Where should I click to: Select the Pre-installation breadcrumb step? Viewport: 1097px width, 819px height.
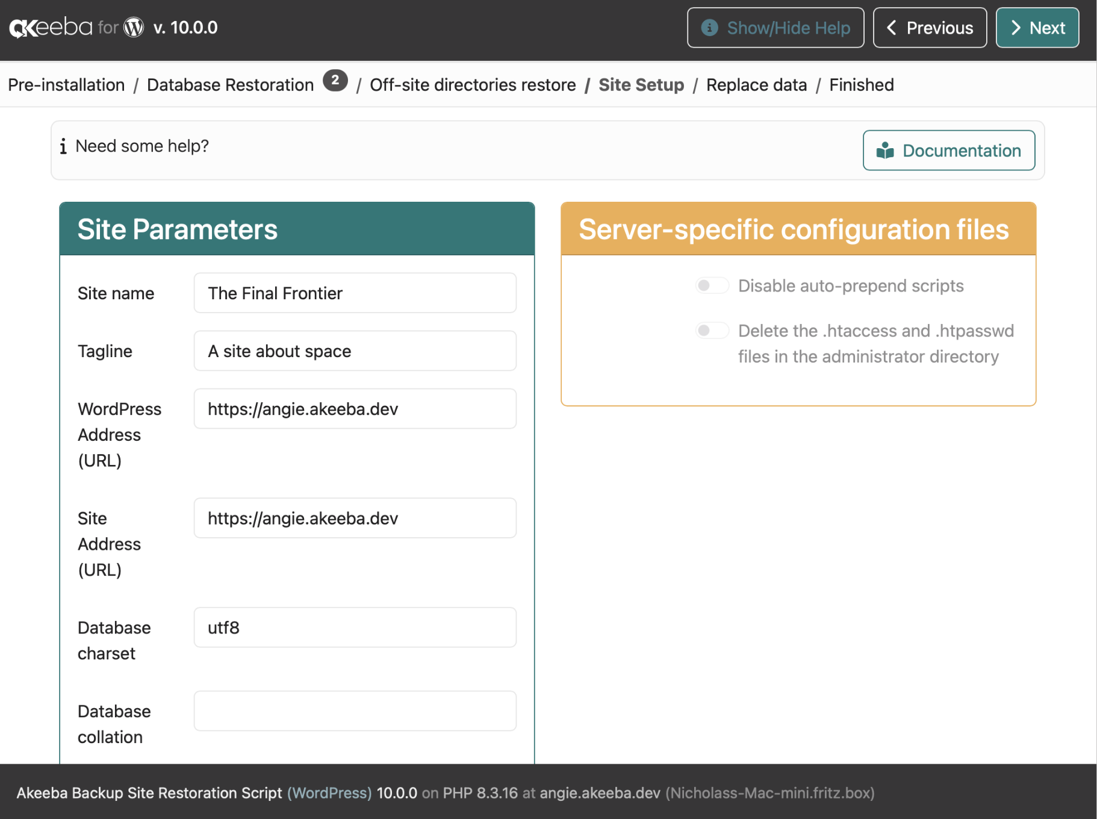(66, 85)
